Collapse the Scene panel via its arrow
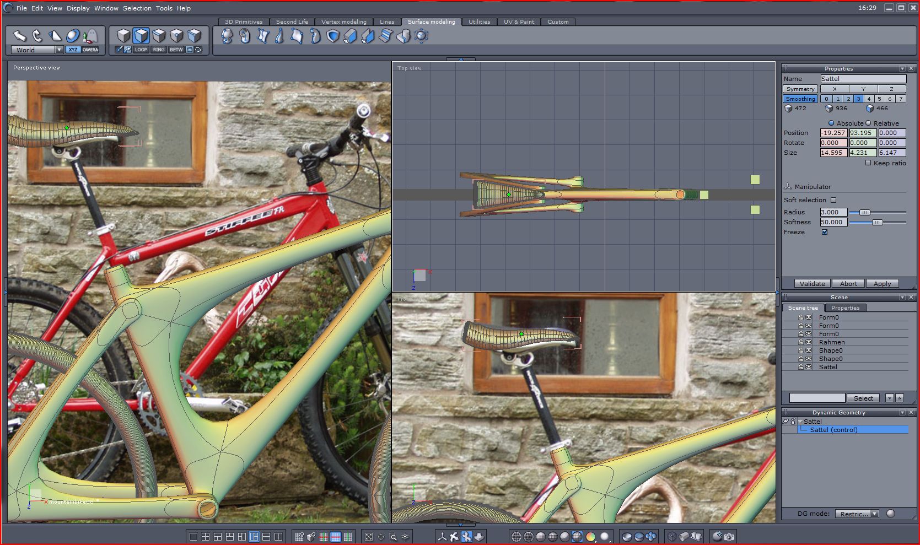The image size is (920, 545). point(902,298)
